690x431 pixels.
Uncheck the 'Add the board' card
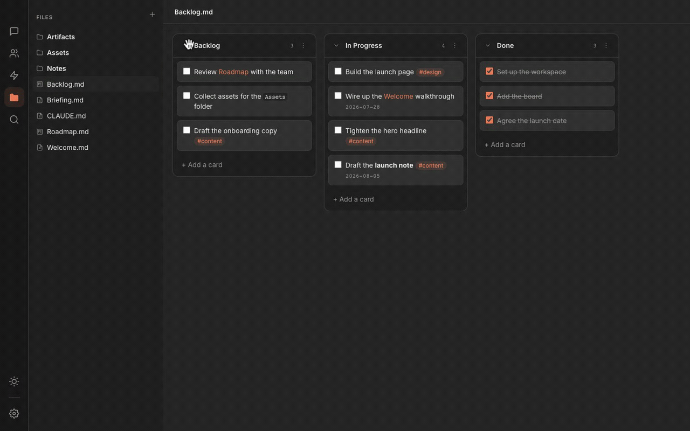[x=489, y=96]
